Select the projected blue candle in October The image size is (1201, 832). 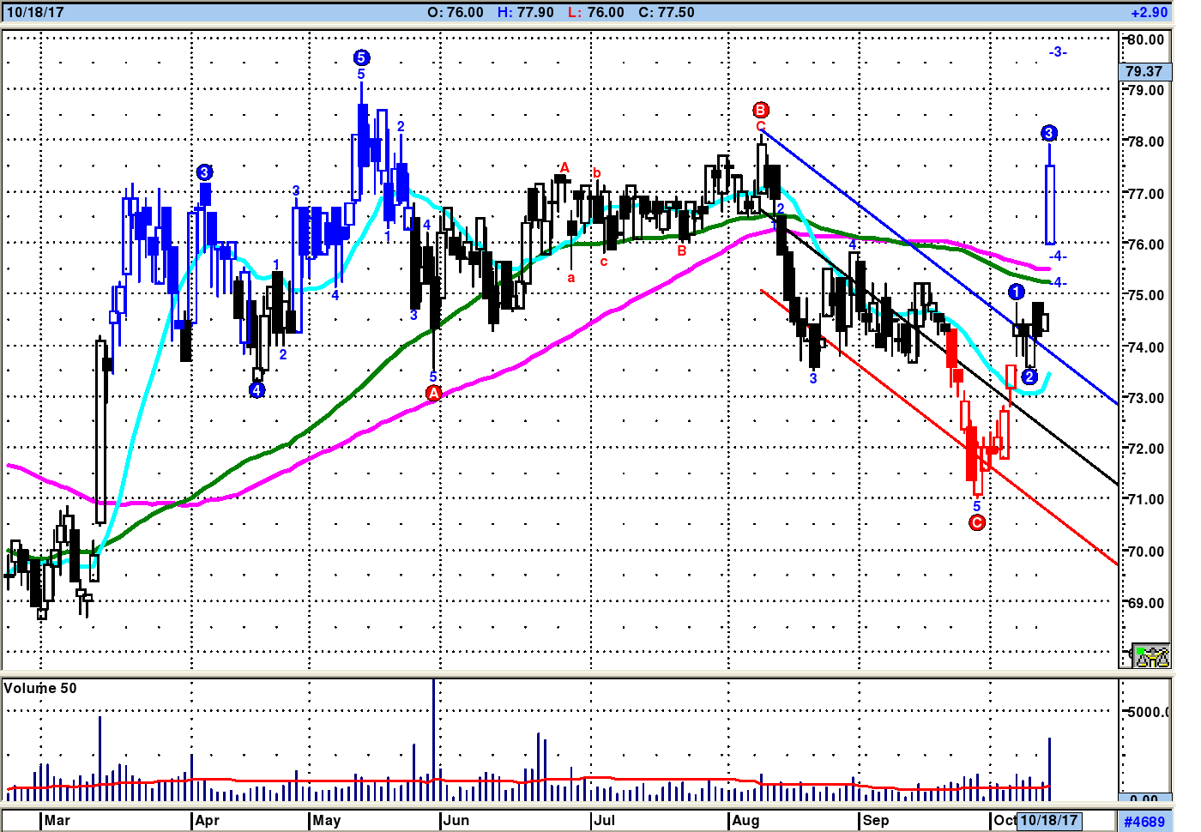pos(1050,204)
